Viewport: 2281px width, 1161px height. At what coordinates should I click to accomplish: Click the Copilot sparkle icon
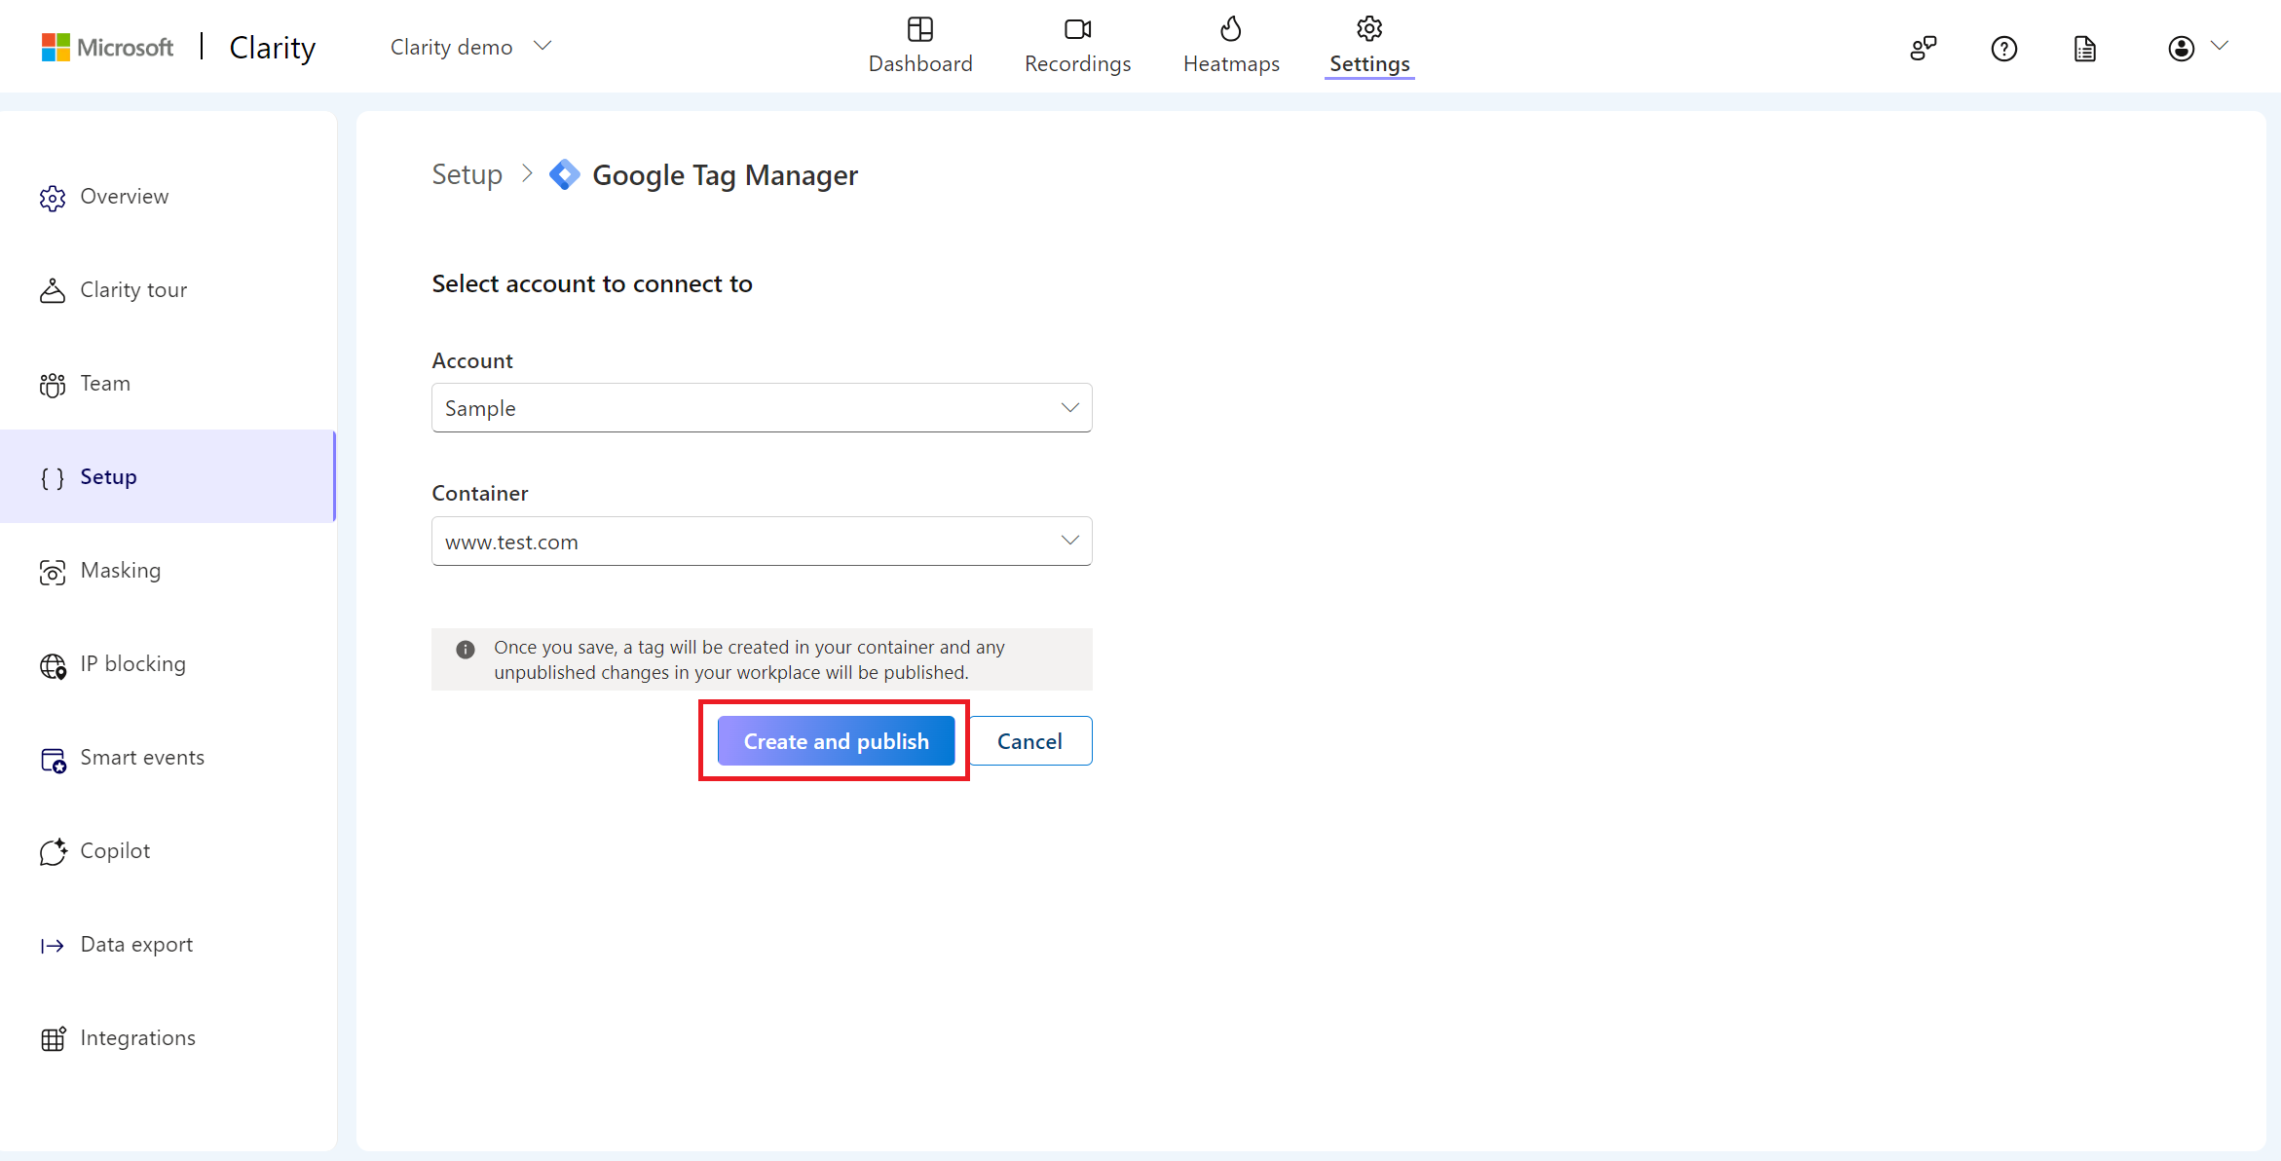(53, 851)
